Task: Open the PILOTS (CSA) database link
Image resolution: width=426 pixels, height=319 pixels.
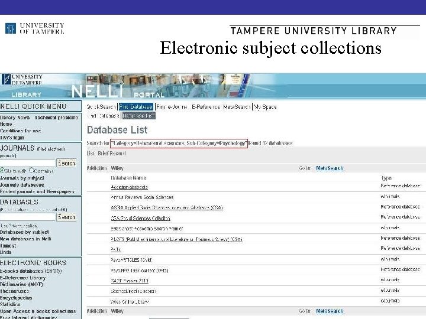Action: pos(176,239)
